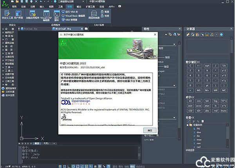Click the trunc calculator button

(224, 111)
